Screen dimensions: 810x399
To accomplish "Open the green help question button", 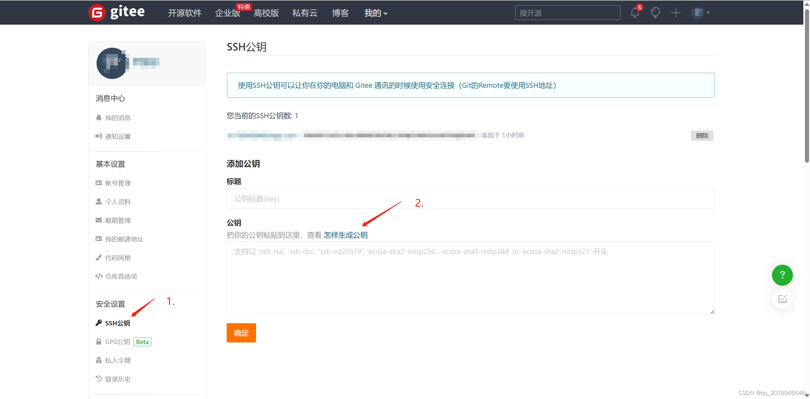I will tap(782, 275).
